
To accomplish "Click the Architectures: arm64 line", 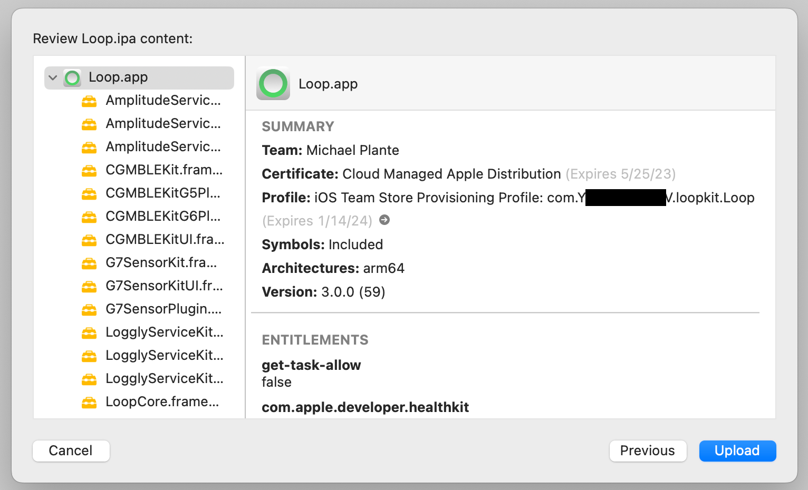I will [x=333, y=268].
